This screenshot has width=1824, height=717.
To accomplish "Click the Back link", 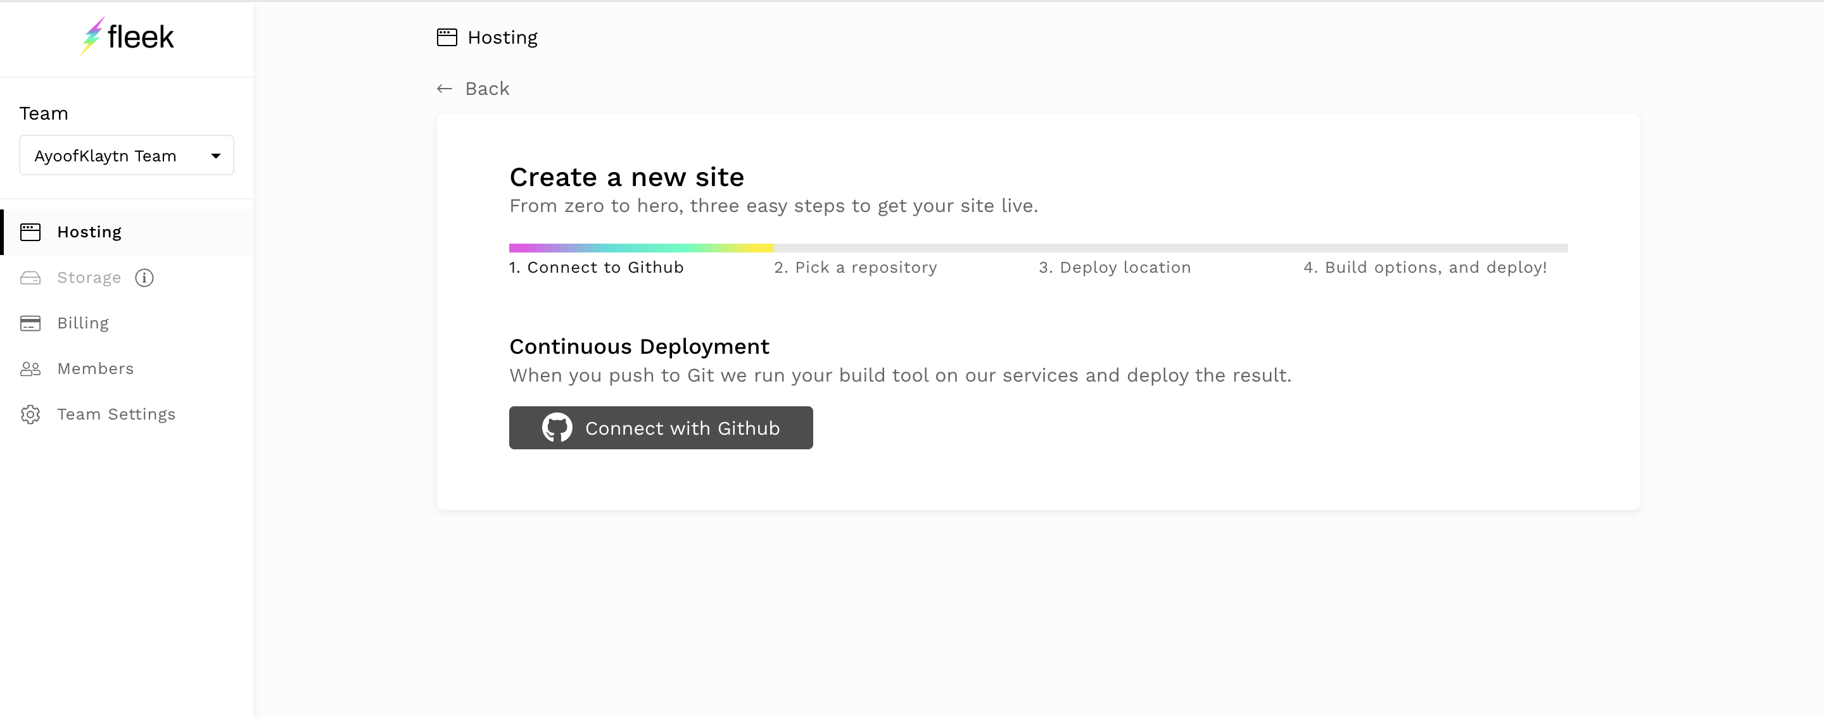I will [487, 89].
